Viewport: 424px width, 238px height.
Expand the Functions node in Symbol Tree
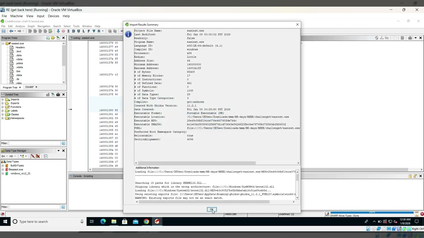3,107
